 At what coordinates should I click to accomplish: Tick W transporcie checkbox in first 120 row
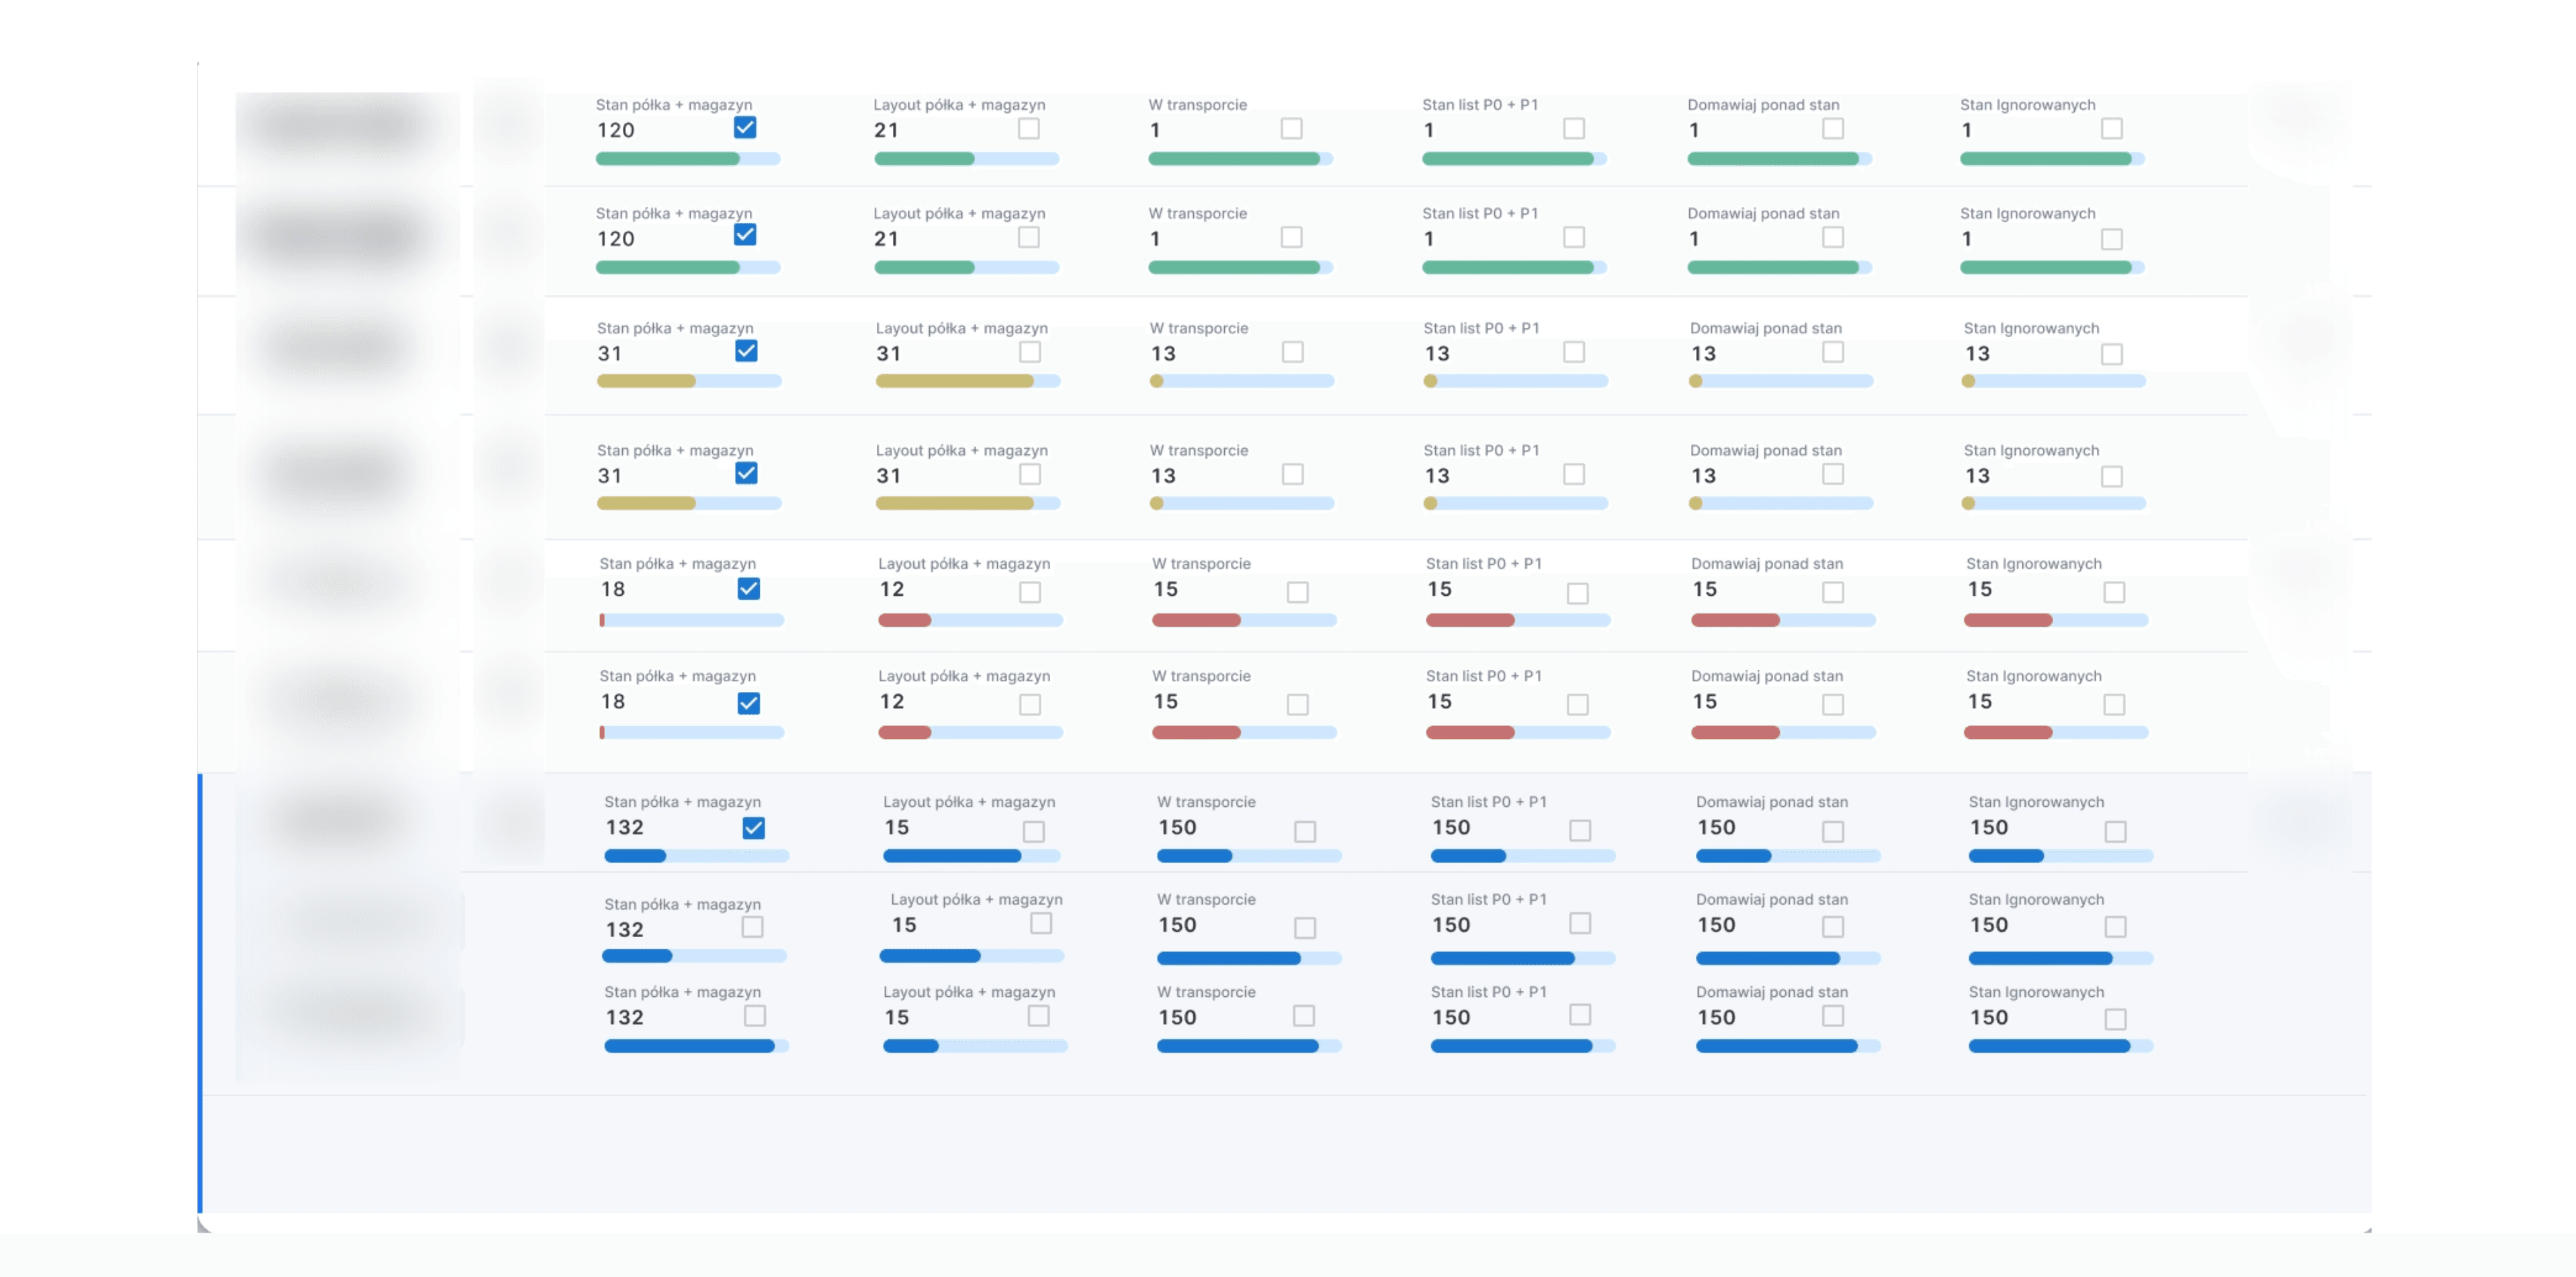pyautogui.click(x=1292, y=128)
